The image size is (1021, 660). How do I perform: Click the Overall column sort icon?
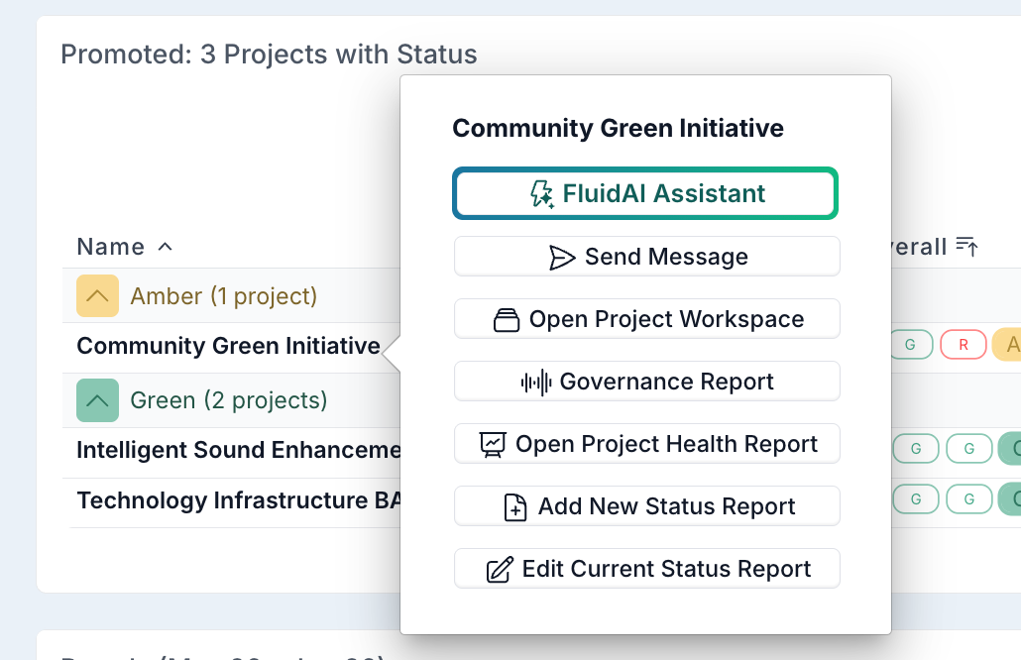tap(966, 247)
